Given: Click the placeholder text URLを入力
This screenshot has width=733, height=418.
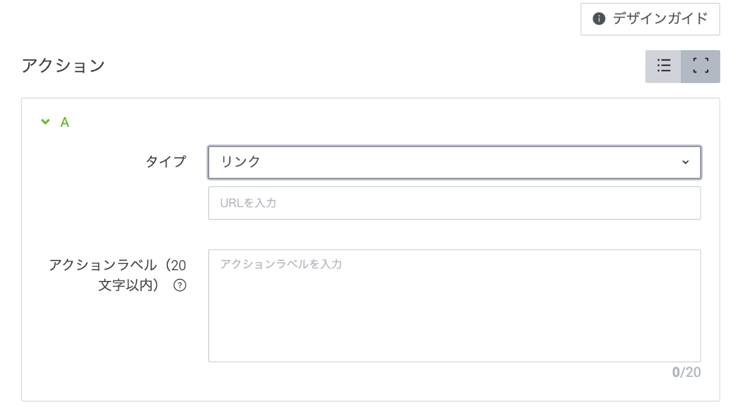Looking at the screenshot, I should (x=248, y=203).
